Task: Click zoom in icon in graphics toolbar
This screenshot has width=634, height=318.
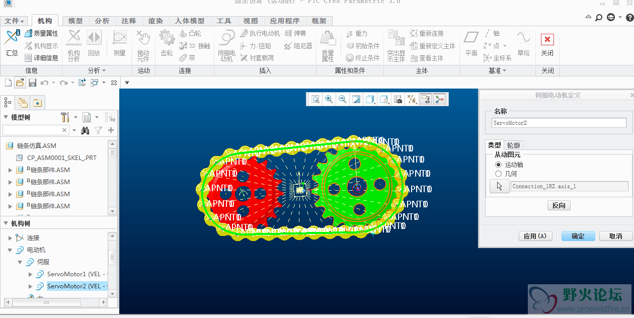Action: [329, 99]
